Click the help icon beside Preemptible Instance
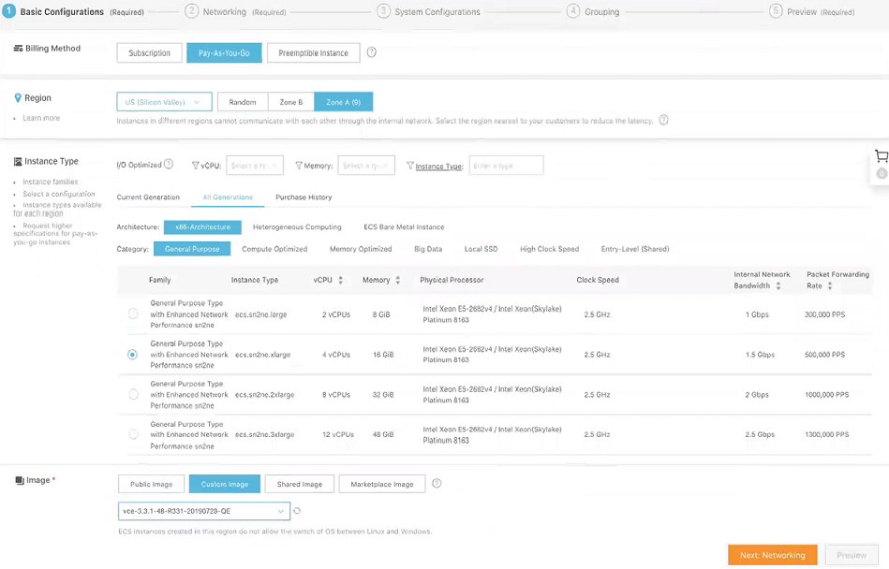 (x=372, y=52)
